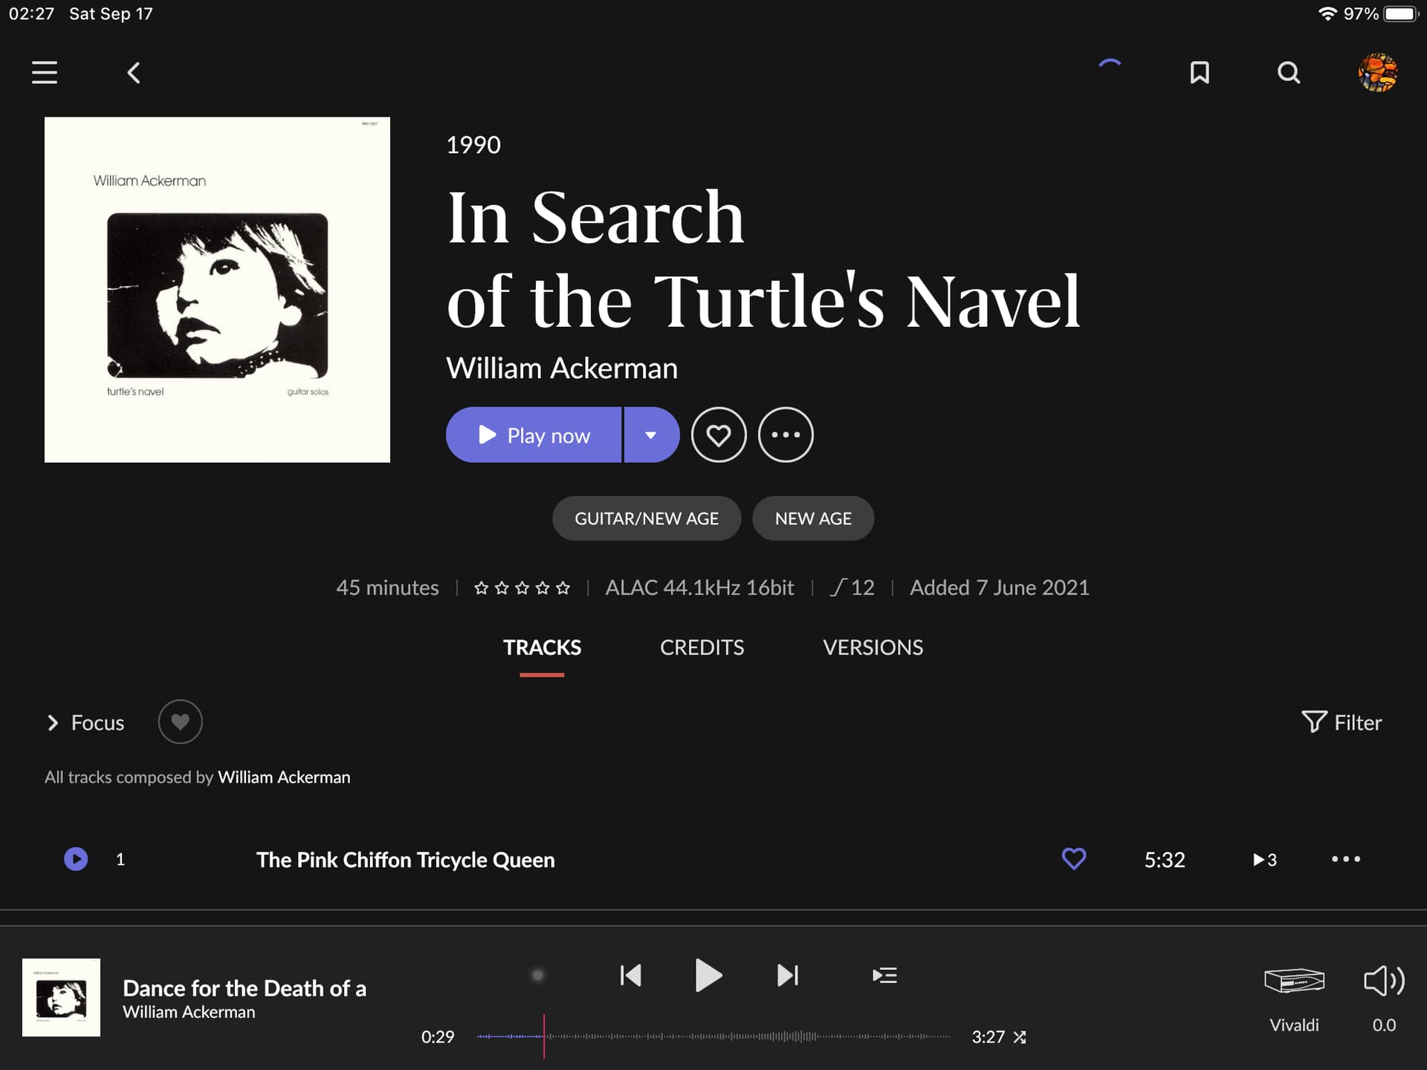Open the track one more options dots
This screenshot has height=1070, width=1427.
pos(1346,859)
